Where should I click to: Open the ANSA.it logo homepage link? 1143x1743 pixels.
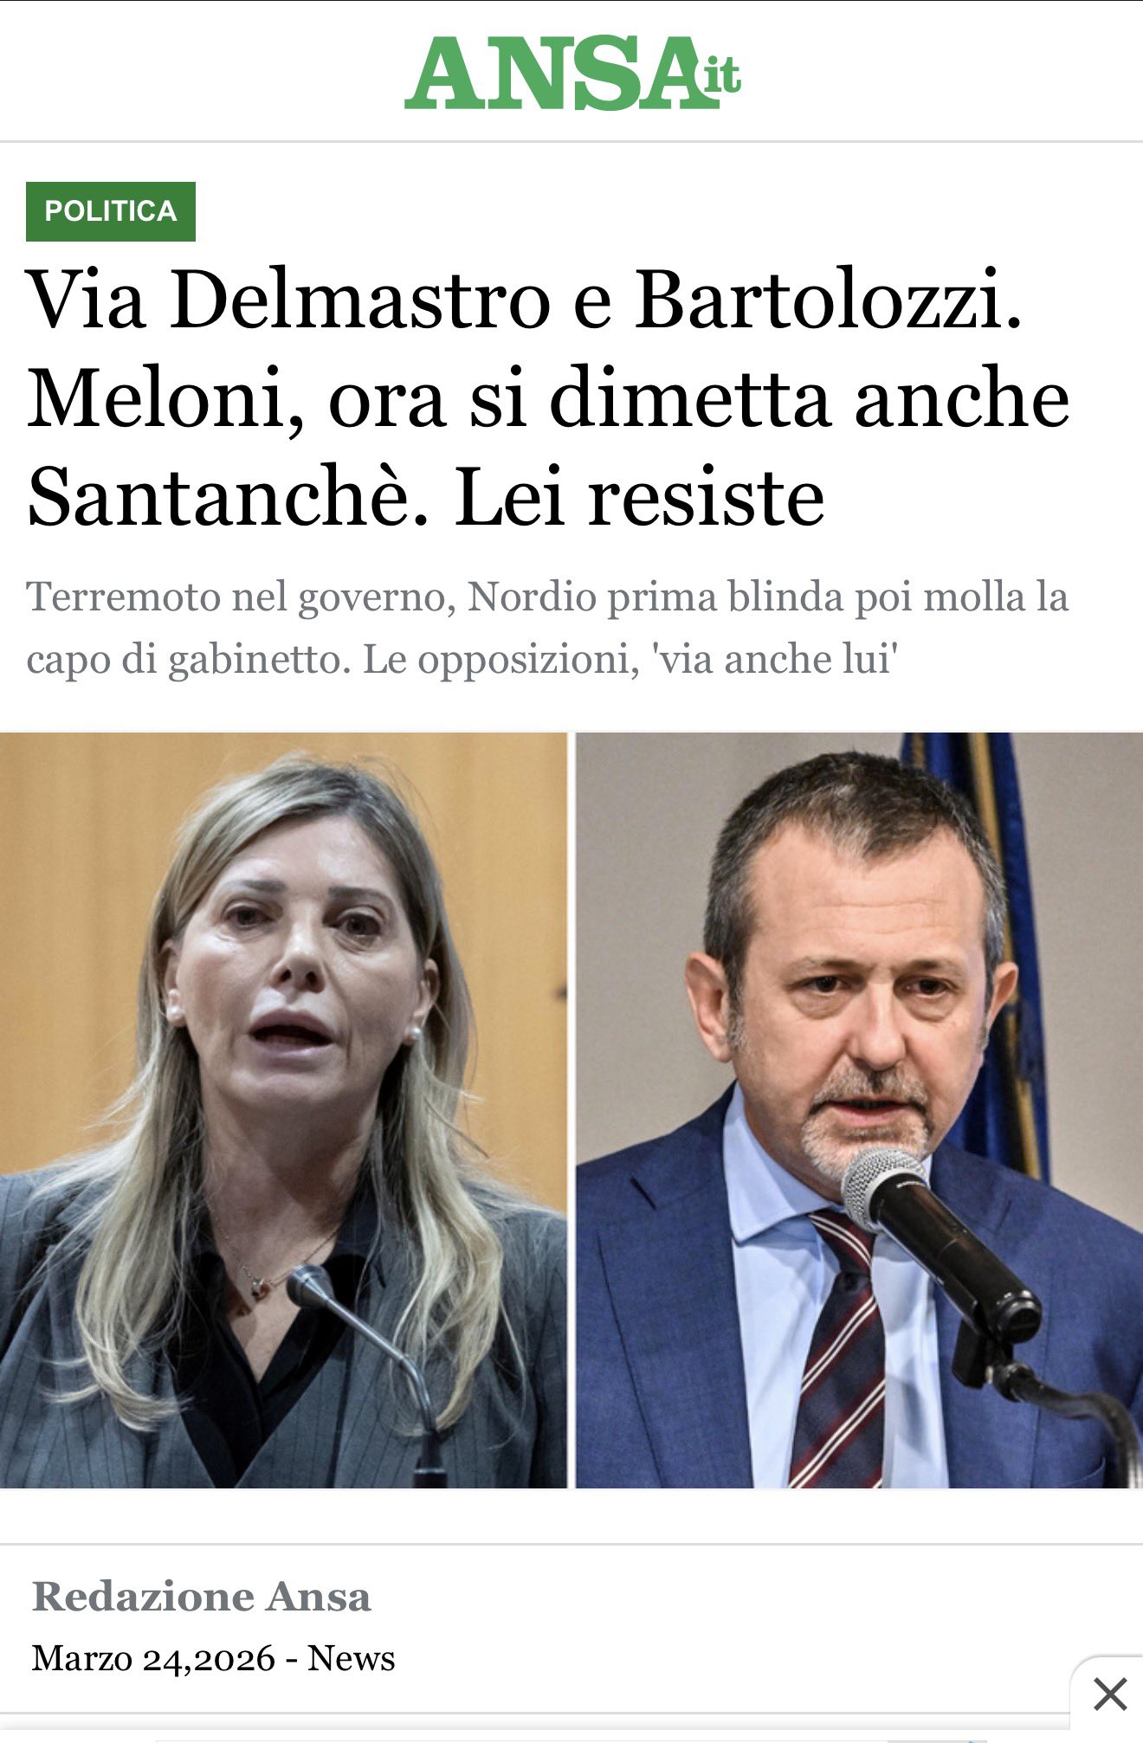click(572, 73)
